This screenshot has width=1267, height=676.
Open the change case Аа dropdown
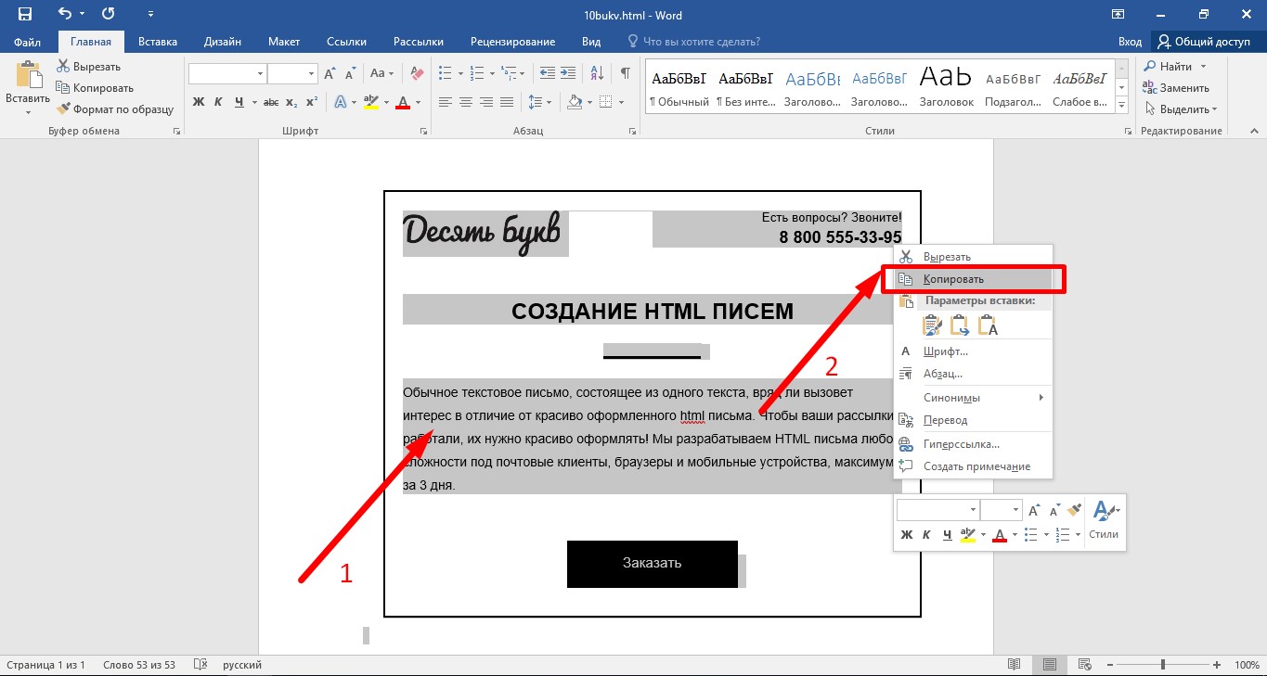[382, 73]
